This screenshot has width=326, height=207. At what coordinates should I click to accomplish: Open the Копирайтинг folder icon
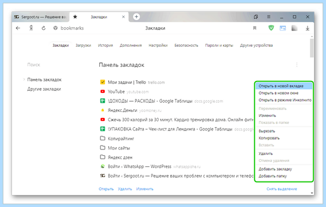tap(103, 139)
